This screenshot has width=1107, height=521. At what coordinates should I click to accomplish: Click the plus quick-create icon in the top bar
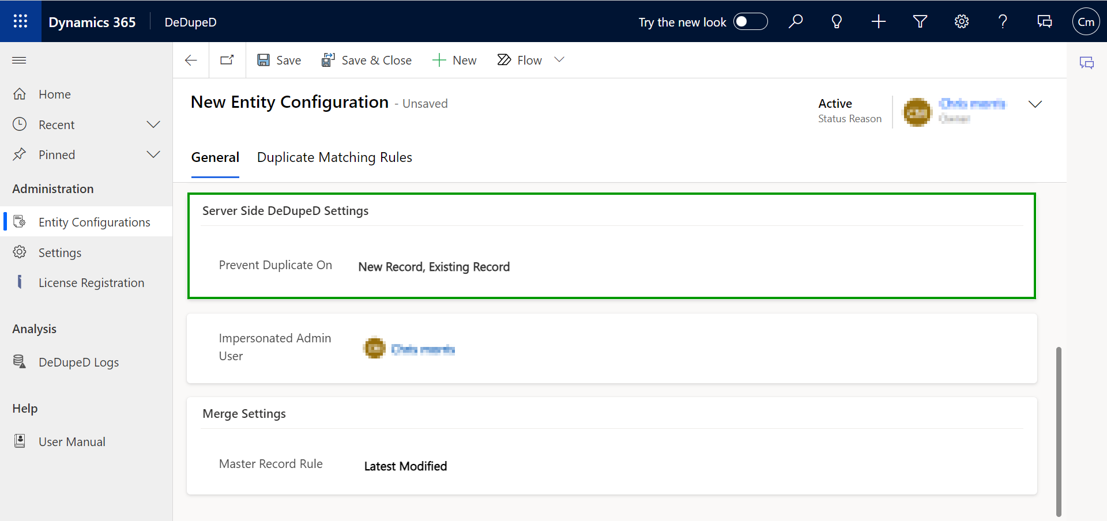(878, 22)
